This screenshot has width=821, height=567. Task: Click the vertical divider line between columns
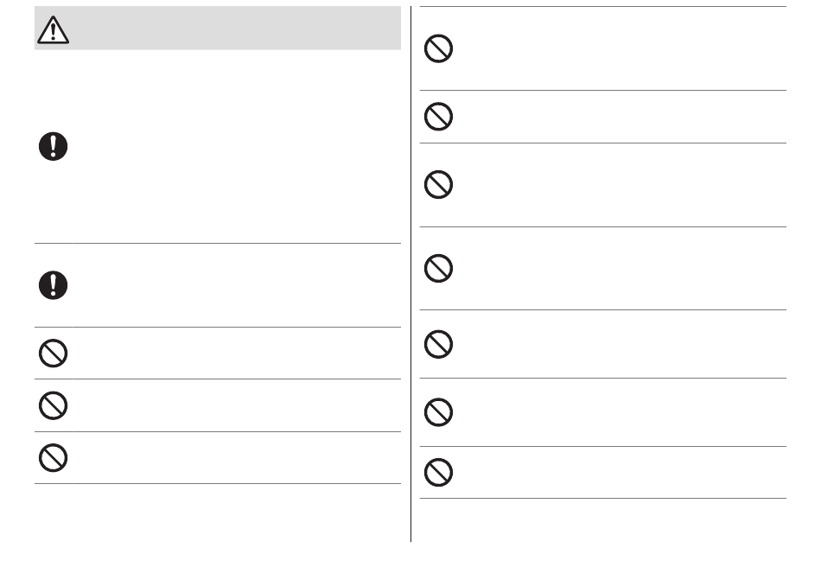click(411, 274)
